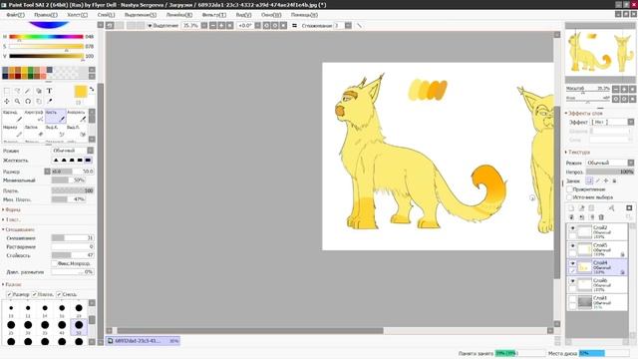
Task: Click the layer mask icon
Action: pos(629,208)
